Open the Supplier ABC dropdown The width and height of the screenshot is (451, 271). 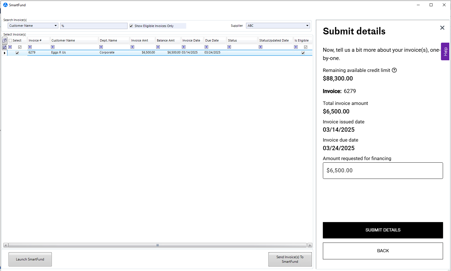(278, 26)
